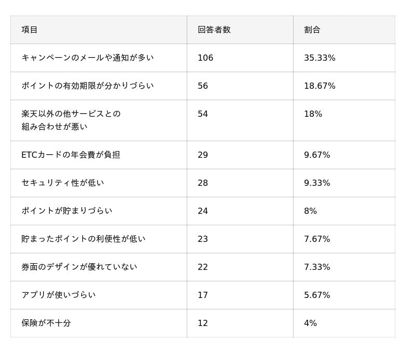The image size is (415, 353).
Task: Click the 4% percentage value
Action: 310,323
